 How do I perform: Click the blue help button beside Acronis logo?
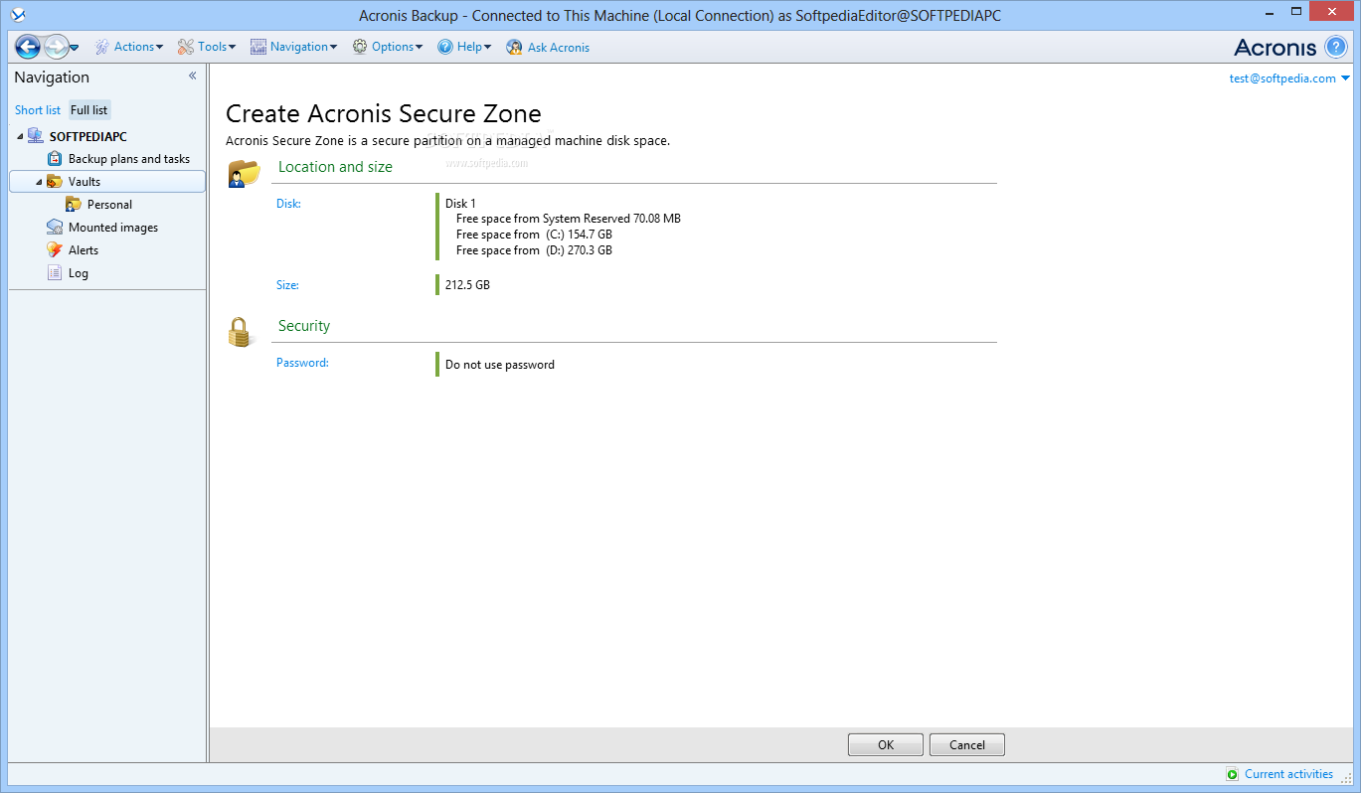point(1336,47)
